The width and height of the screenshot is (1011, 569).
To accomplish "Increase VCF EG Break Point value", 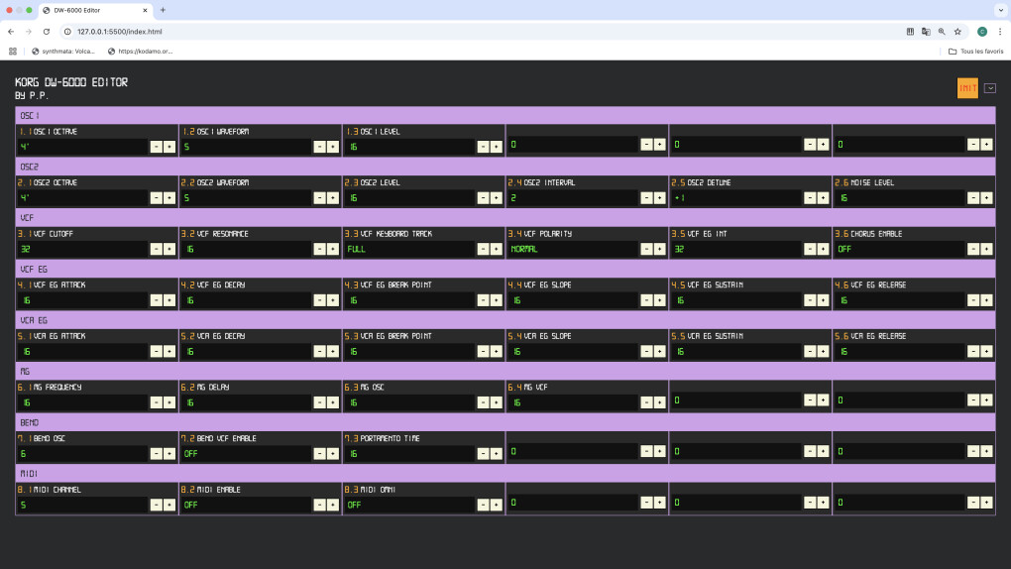I will [497, 300].
